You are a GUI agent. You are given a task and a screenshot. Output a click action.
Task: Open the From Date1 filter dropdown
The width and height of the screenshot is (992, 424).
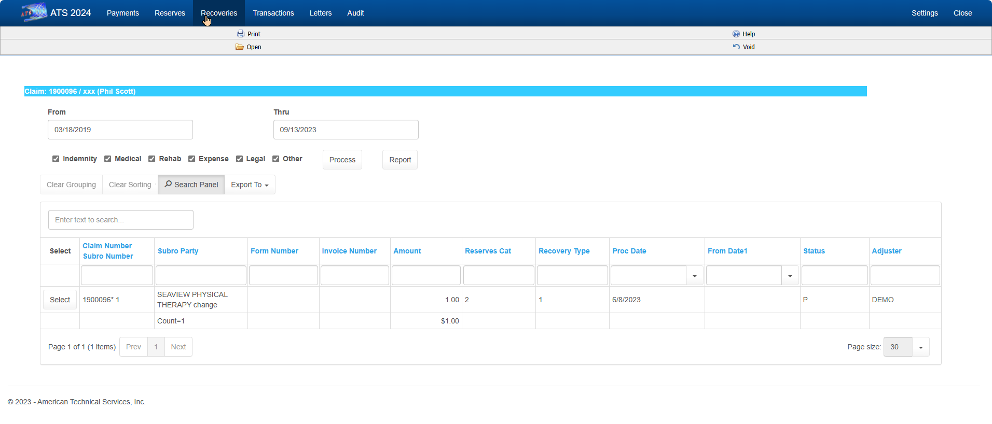[790, 276]
